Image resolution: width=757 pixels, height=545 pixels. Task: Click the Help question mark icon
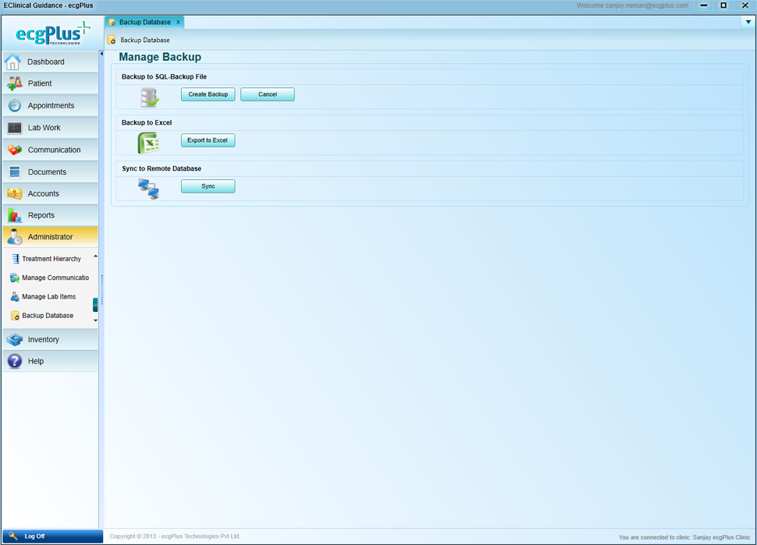(14, 361)
